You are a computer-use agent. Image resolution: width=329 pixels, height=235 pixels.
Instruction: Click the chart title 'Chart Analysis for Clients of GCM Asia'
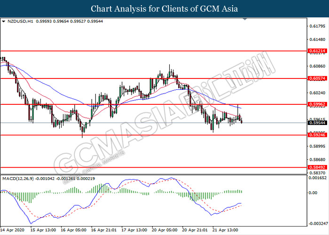pos(164,9)
